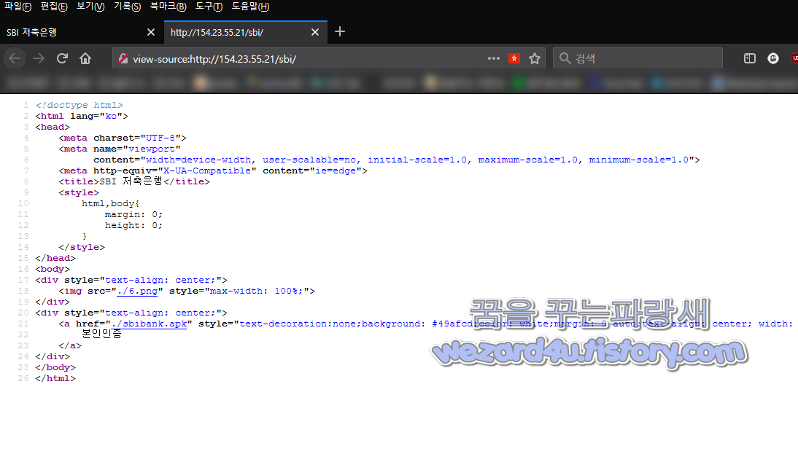The height and width of the screenshot is (470, 798).
Task: Click the 본인인증 text line
Action: [x=101, y=334]
